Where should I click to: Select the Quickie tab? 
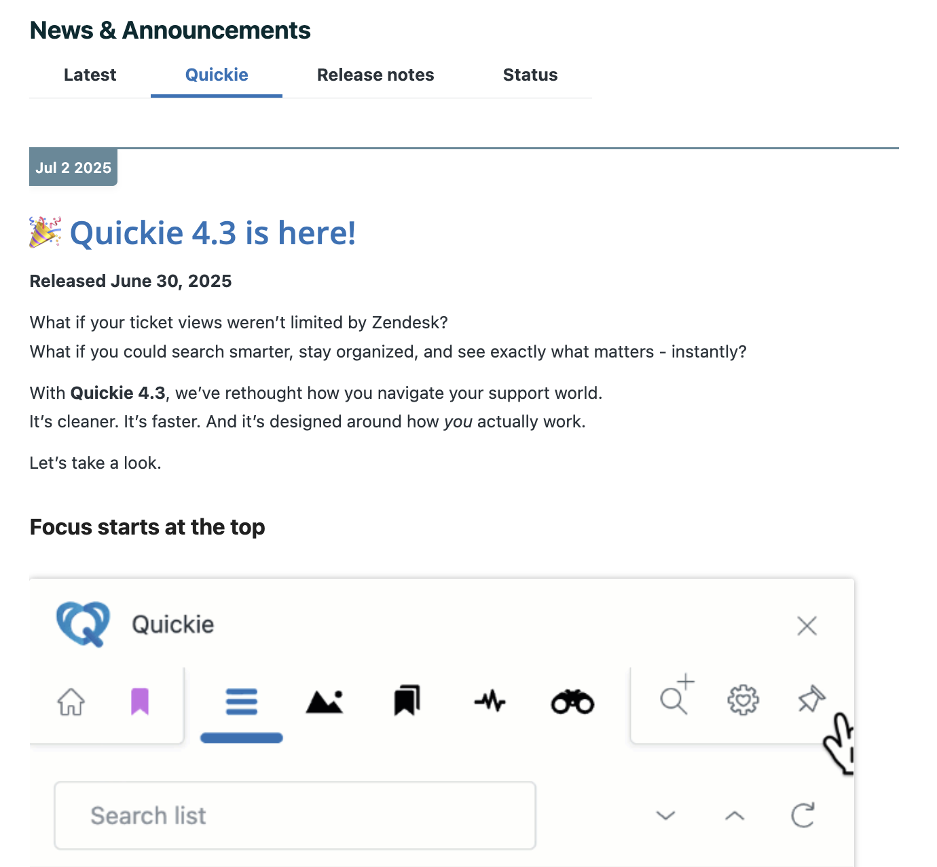pos(217,75)
